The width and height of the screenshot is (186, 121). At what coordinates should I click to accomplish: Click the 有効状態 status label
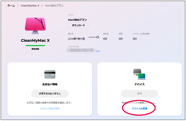(x=35, y=49)
